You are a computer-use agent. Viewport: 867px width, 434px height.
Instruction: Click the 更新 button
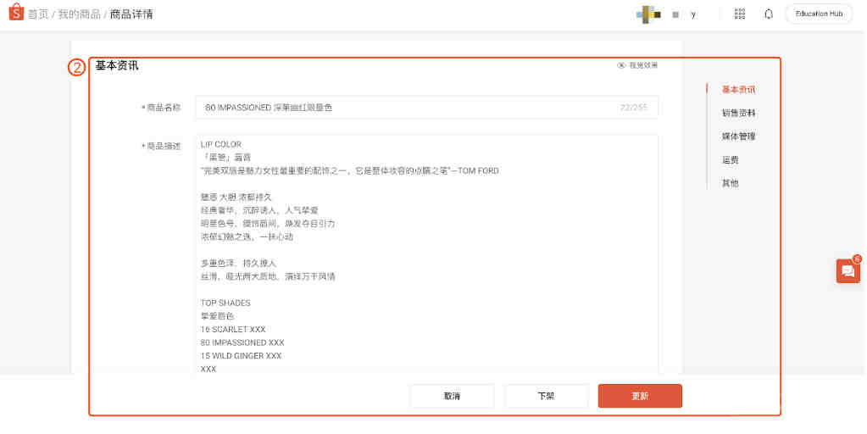(640, 396)
